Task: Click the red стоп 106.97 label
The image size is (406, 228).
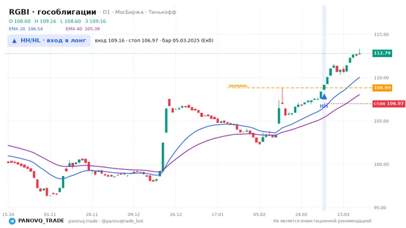Action: click(389, 104)
